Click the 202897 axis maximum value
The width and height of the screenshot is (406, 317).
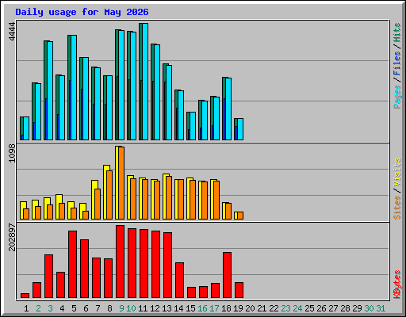(12, 237)
